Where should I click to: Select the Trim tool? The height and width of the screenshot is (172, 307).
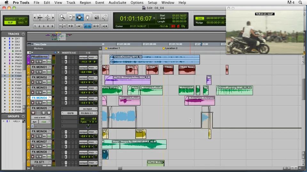(71, 17)
